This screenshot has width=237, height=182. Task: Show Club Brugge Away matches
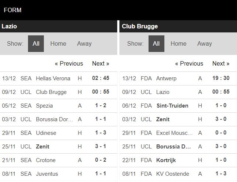click(204, 43)
